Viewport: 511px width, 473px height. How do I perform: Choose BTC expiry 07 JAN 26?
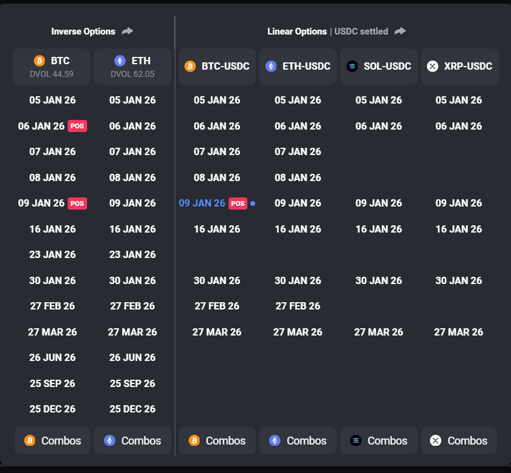click(53, 151)
